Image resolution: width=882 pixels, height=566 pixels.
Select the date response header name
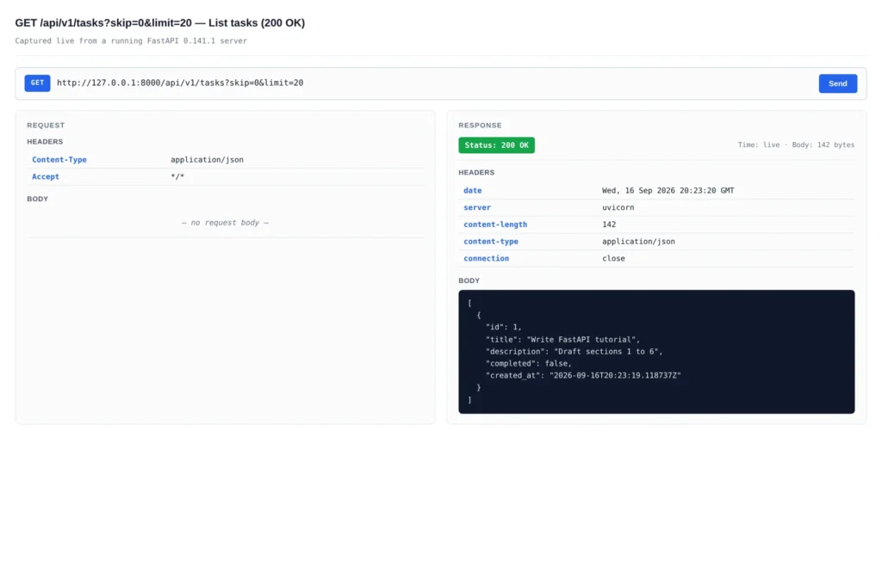click(473, 190)
